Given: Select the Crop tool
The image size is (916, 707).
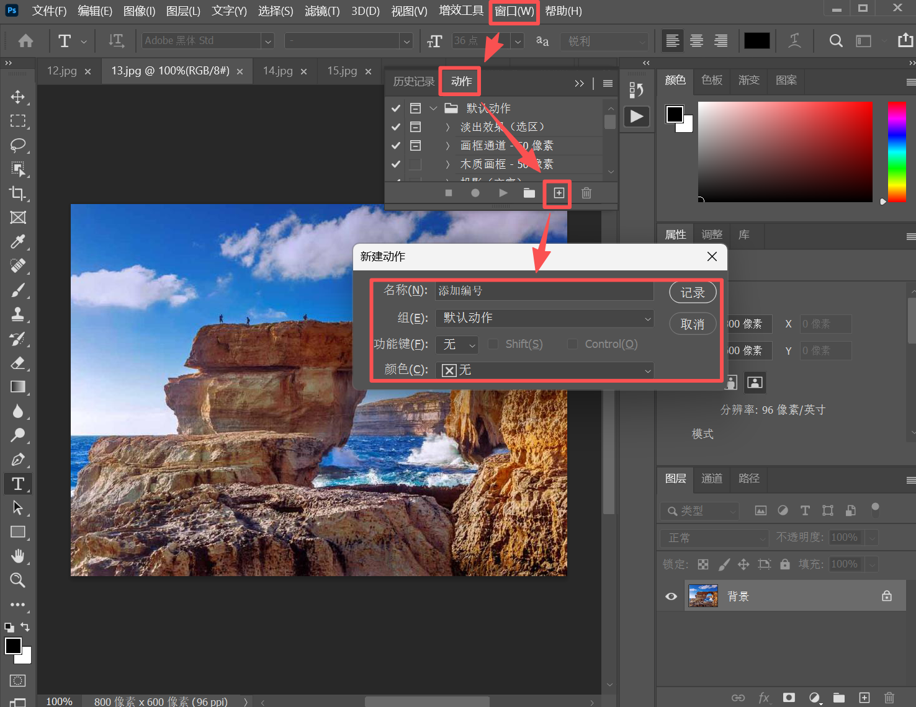Looking at the screenshot, I should coord(18,193).
